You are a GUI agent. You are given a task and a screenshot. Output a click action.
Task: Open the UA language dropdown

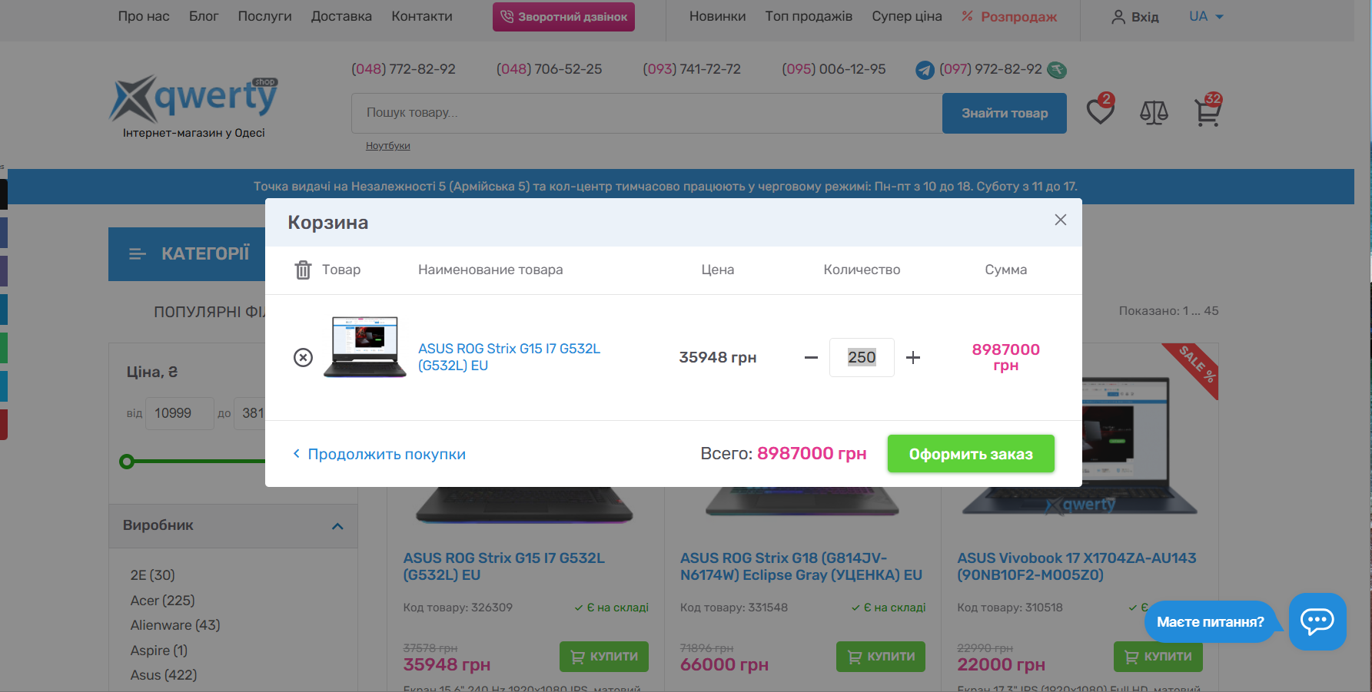tap(1206, 16)
